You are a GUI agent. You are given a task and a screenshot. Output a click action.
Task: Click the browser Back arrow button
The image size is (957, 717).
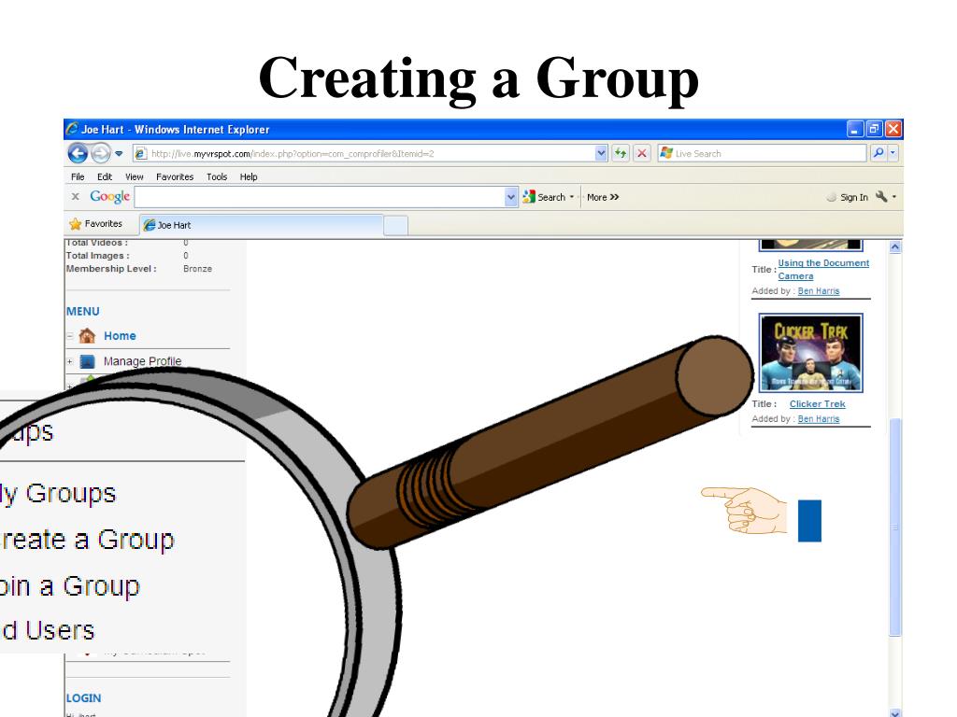78,153
